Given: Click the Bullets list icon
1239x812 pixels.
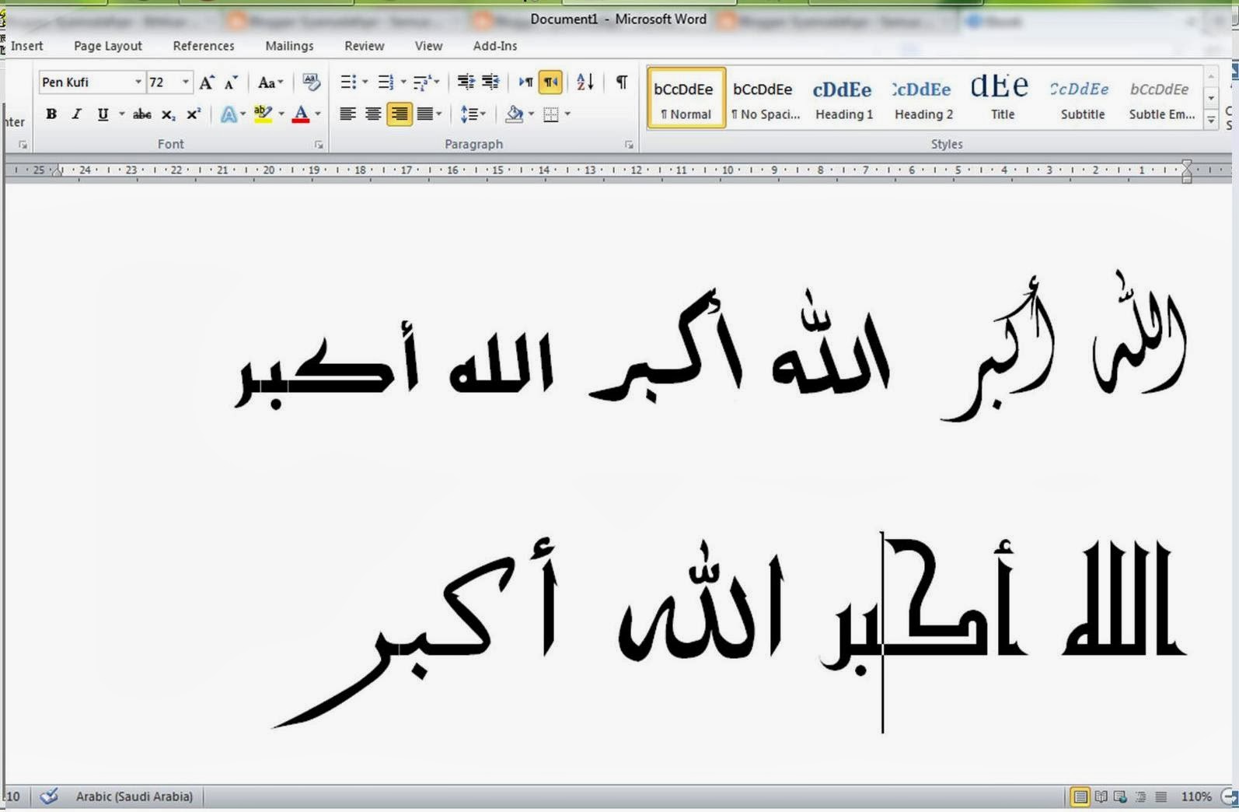Looking at the screenshot, I should (x=348, y=82).
